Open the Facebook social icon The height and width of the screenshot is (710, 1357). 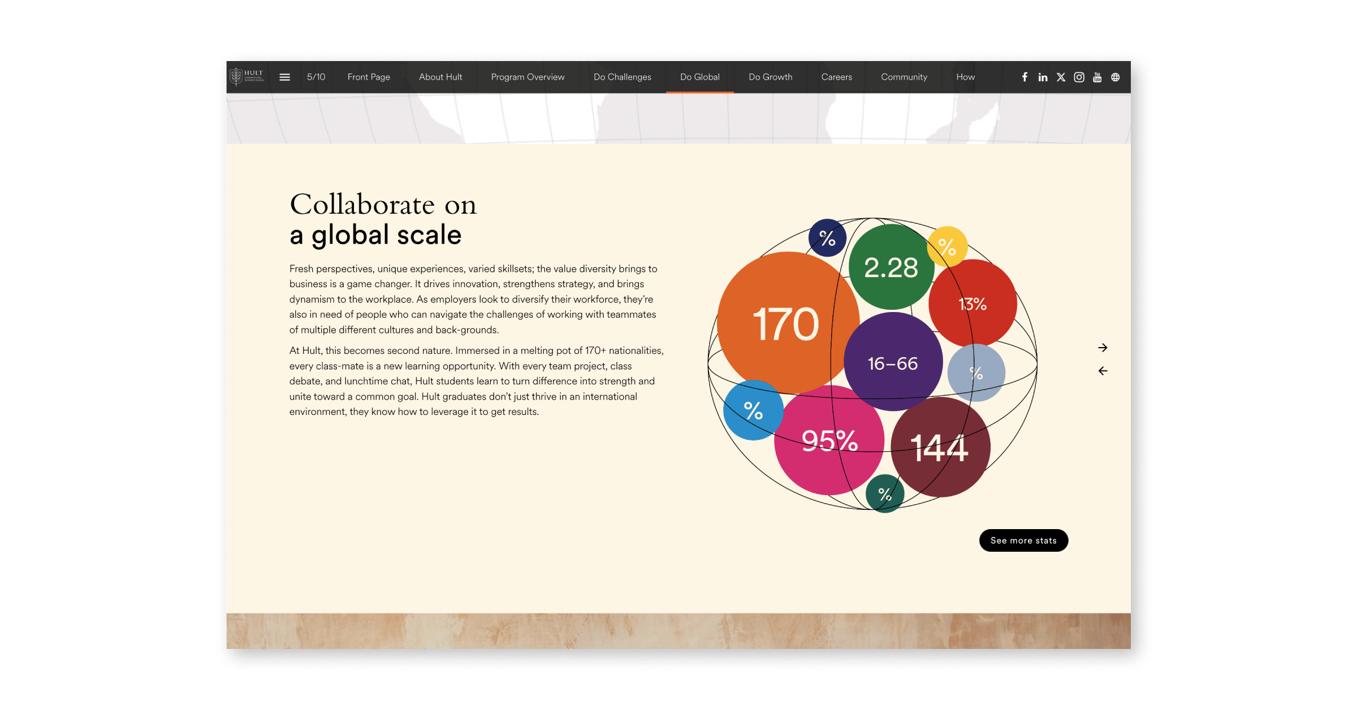pyautogui.click(x=1025, y=77)
